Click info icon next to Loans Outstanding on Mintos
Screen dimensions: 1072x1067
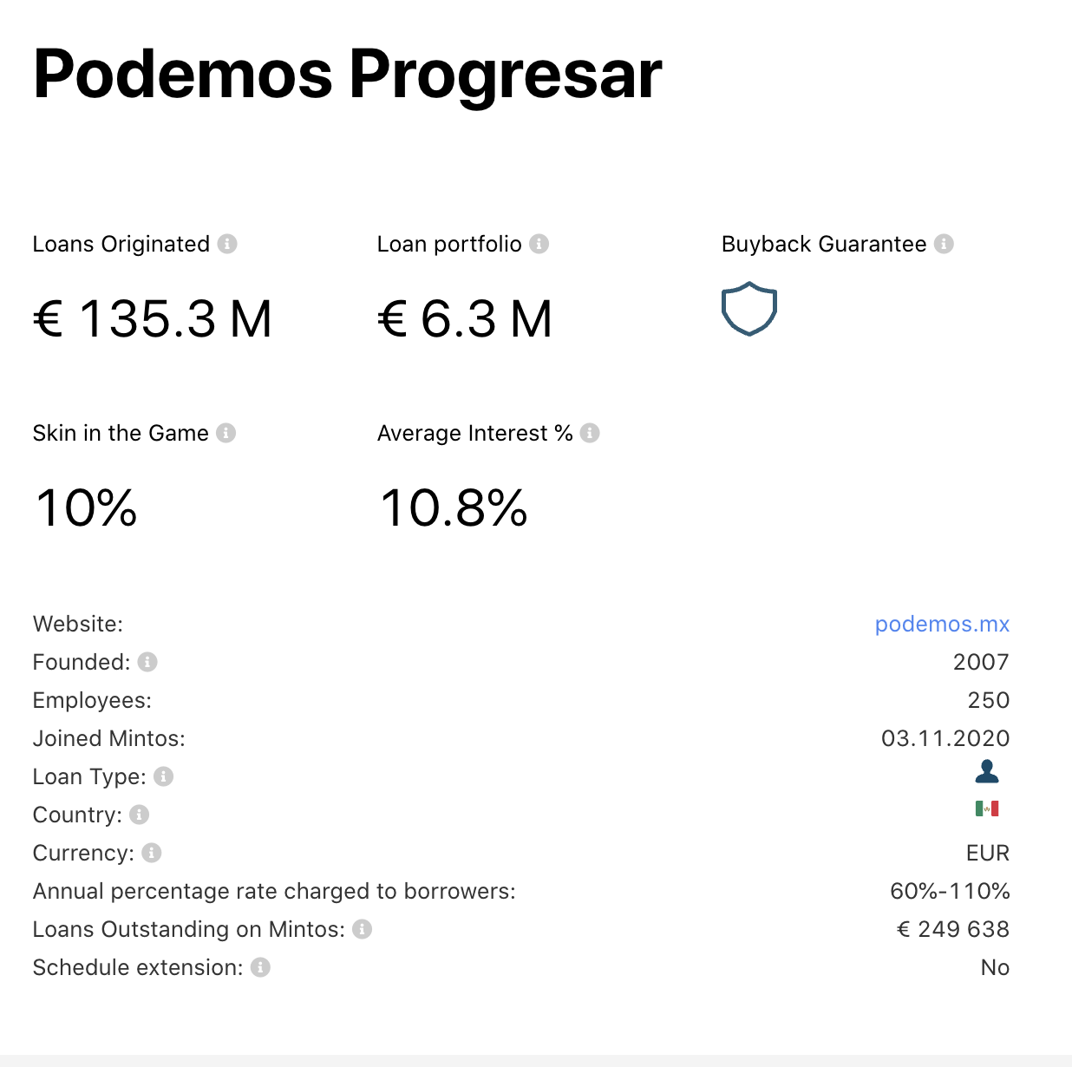click(x=362, y=929)
